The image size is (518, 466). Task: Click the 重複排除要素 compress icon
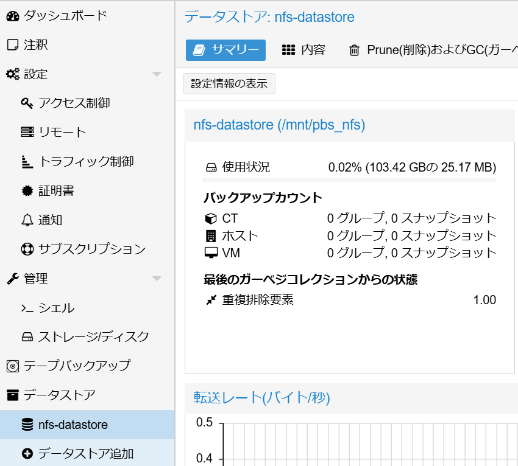[211, 300]
